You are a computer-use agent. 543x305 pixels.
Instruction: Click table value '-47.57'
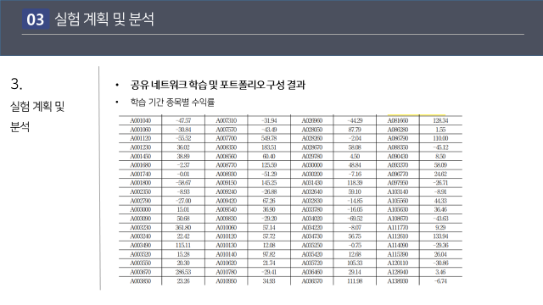click(x=183, y=120)
